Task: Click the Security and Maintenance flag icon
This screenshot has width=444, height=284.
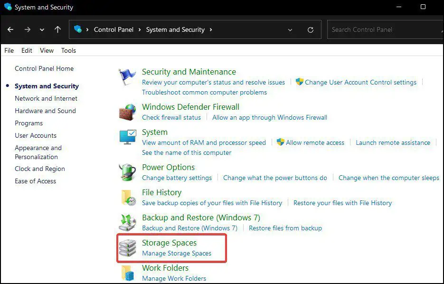Action: point(127,77)
